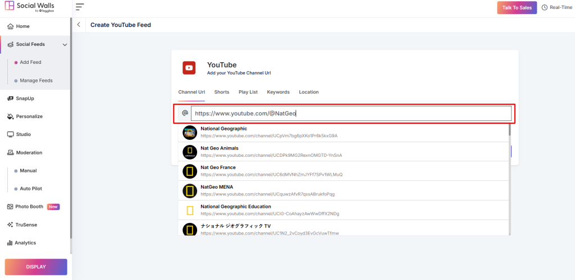Click the back arrow beside Create YouTube Feed
Viewport: 575px width, 280px height.
(x=79, y=25)
